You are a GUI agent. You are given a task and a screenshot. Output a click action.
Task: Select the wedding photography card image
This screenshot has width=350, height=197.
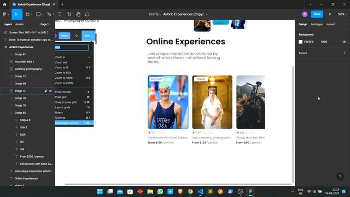coord(212,102)
